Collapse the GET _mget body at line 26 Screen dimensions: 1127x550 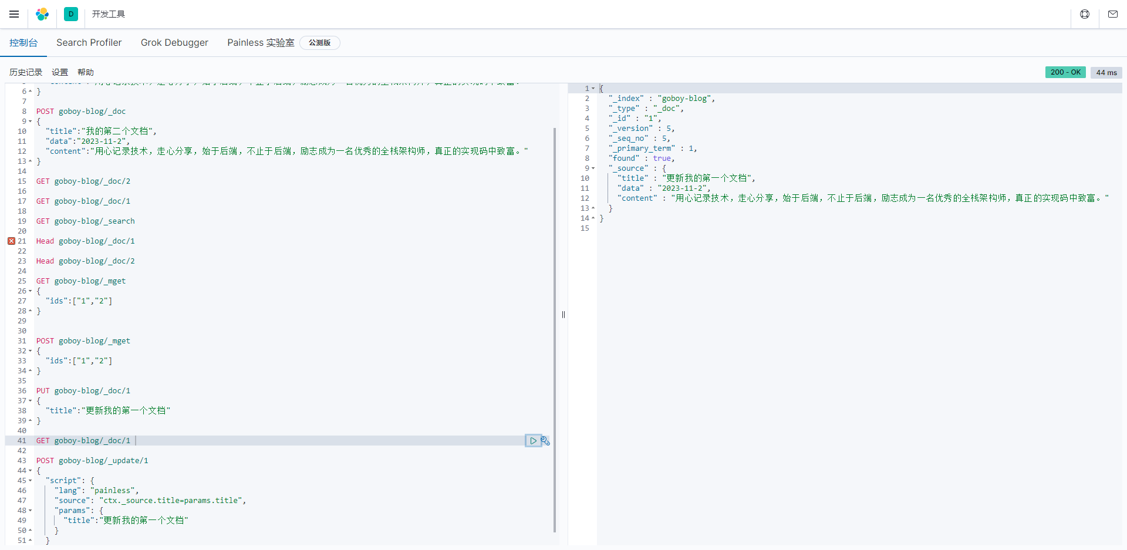click(x=31, y=291)
